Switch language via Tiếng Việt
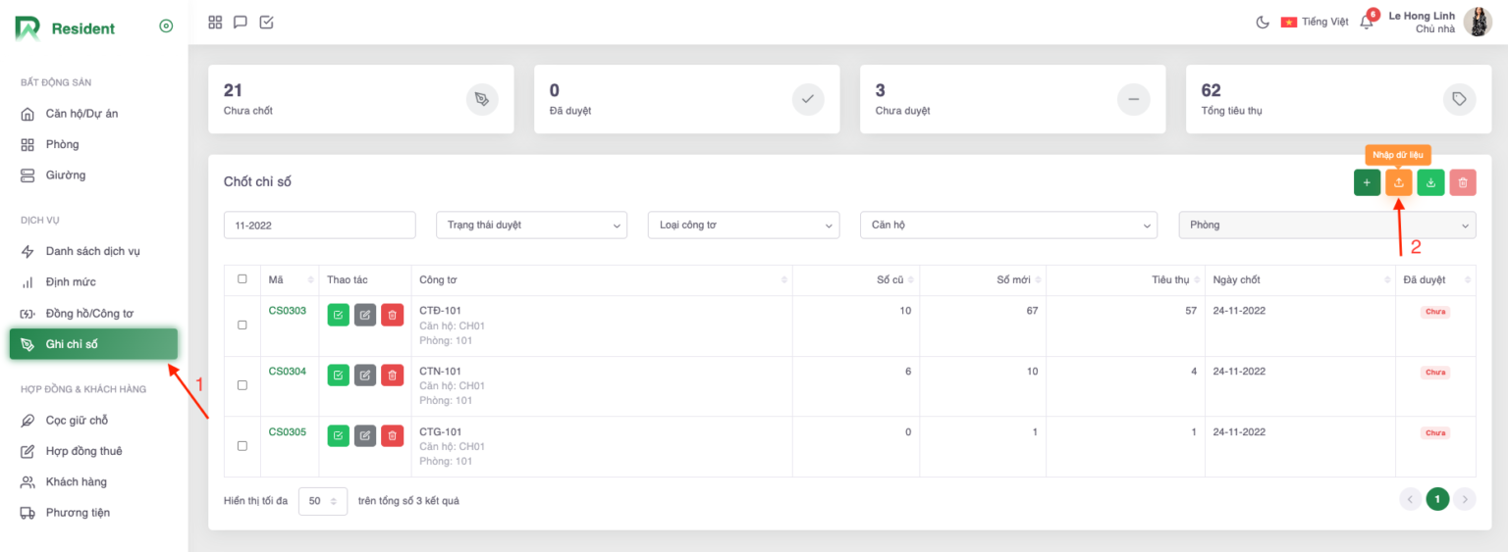Viewport: 1508px width, 552px height. (1315, 23)
